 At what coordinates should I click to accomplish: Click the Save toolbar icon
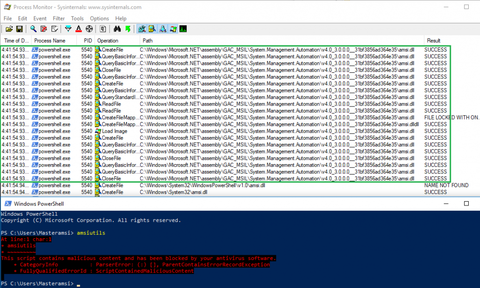[20, 29]
